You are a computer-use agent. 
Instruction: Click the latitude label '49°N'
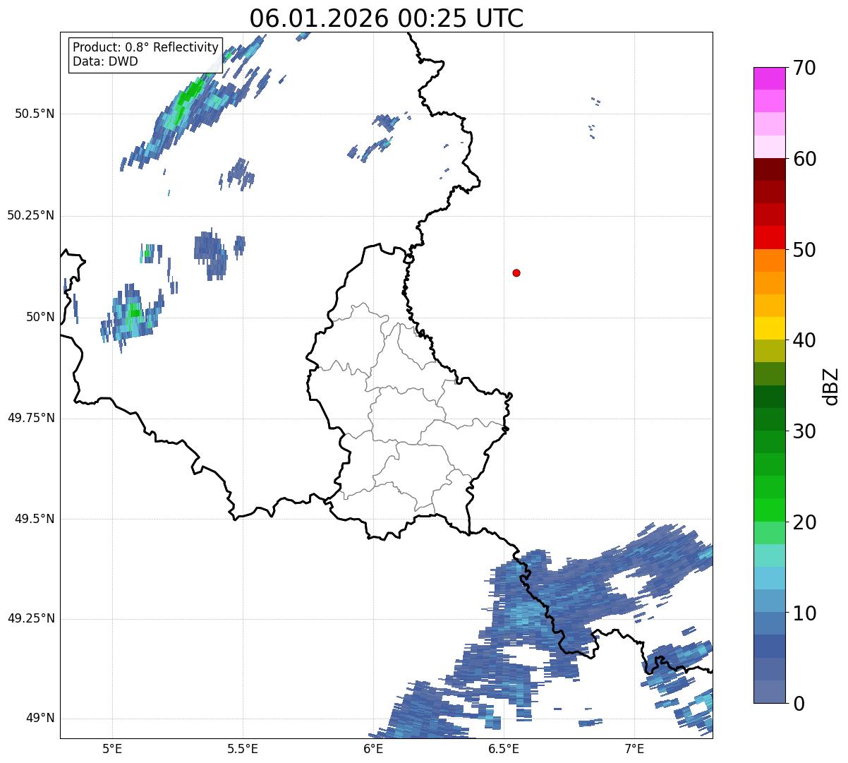point(40,719)
